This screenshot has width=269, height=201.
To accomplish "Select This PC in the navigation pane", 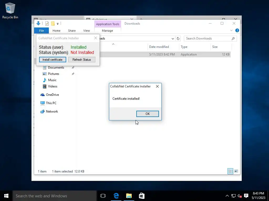I will (51, 103).
